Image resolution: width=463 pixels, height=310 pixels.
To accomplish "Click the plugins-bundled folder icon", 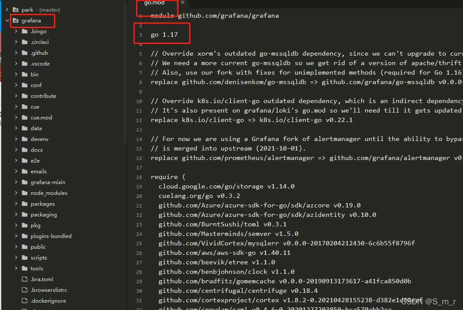I will 25,236.
